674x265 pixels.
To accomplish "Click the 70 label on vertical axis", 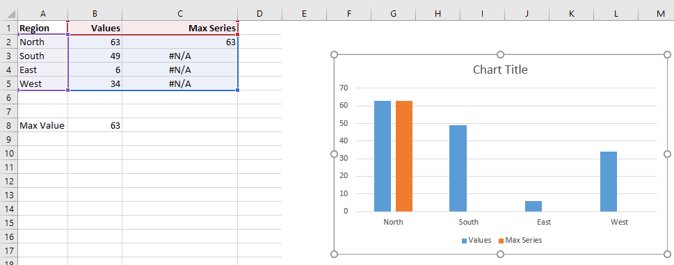I will point(344,88).
